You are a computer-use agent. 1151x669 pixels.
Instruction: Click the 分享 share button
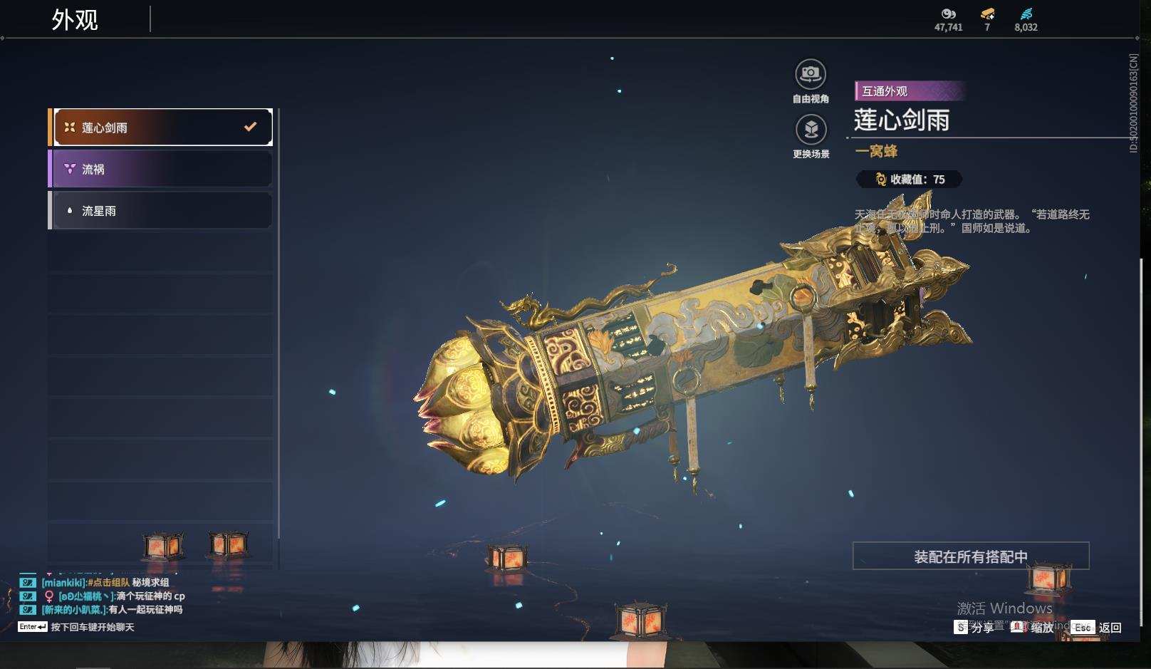pyautogui.click(x=974, y=627)
